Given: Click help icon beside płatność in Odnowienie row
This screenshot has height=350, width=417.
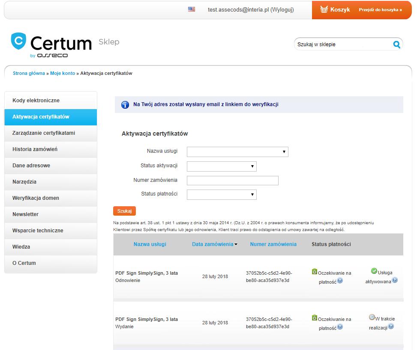Looking at the screenshot, I should click(340, 281).
